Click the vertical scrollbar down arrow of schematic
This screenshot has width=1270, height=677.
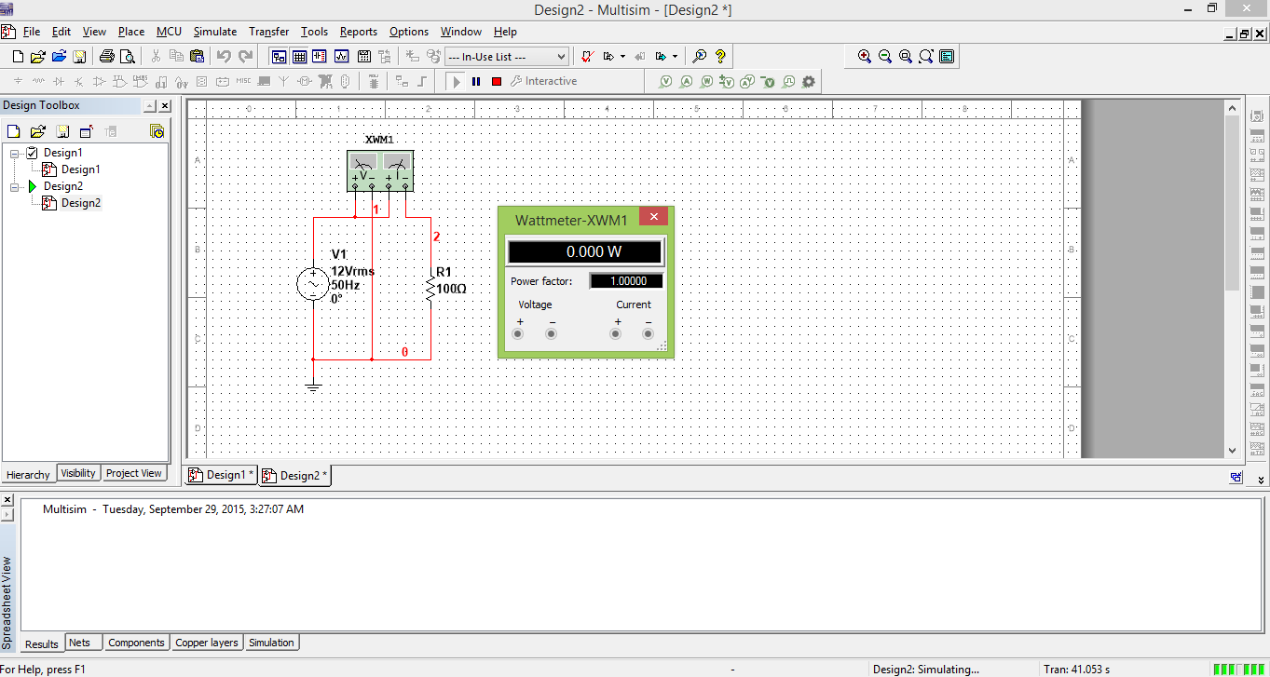pyautogui.click(x=1232, y=450)
